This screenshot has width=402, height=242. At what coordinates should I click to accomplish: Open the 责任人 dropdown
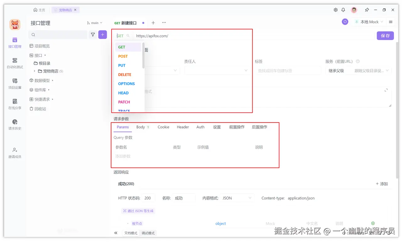[x=217, y=71]
